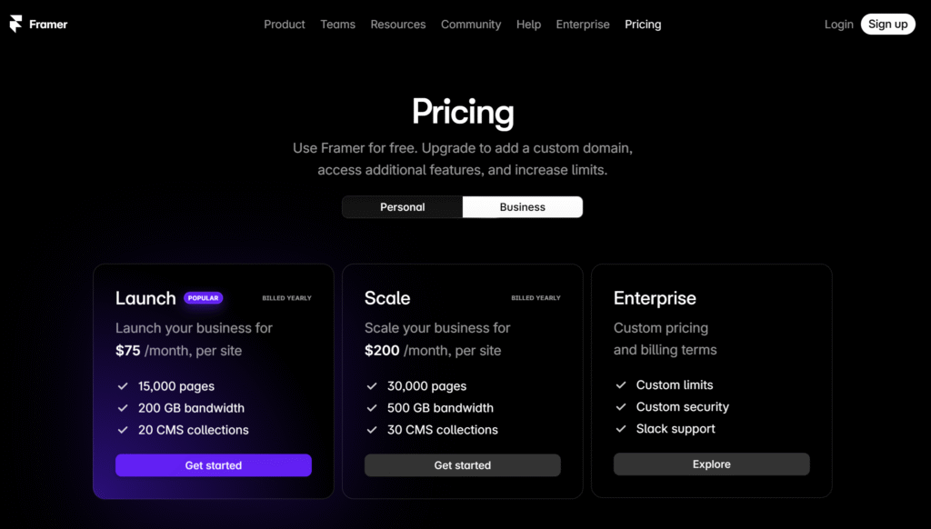
Task: Click the checkmark beside 500 GB bandwidth
Action: click(x=372, y=408)
